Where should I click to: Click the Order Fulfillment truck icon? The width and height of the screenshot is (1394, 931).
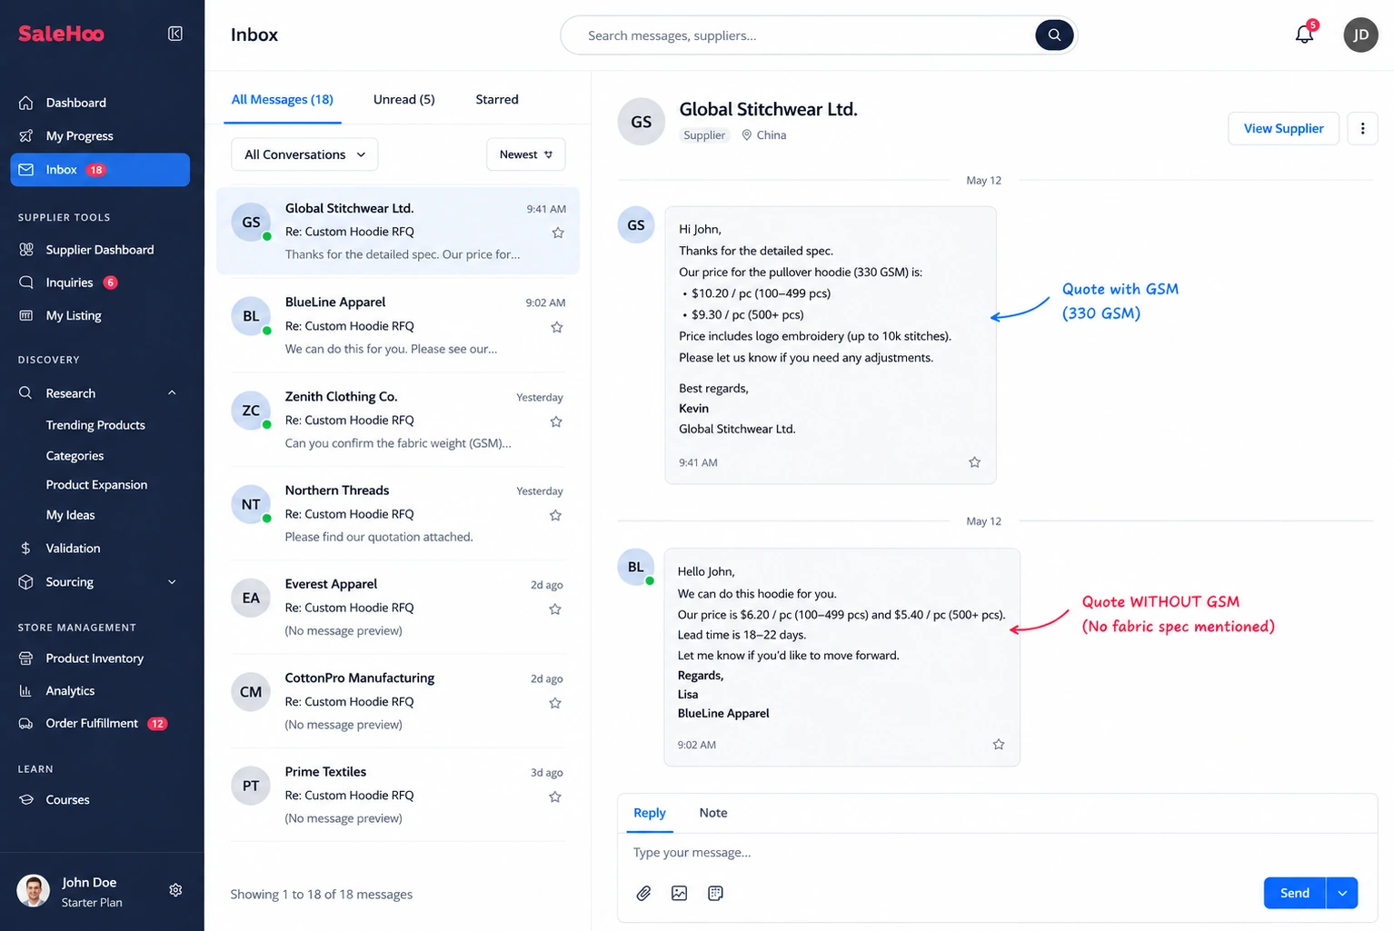(x=26, y=723)
